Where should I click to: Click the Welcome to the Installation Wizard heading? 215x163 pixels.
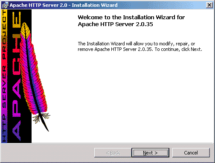131,21
